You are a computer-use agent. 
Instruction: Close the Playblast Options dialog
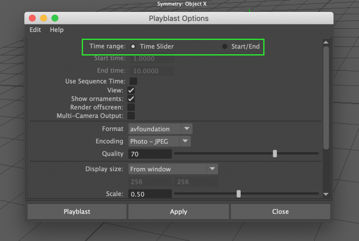280,211
